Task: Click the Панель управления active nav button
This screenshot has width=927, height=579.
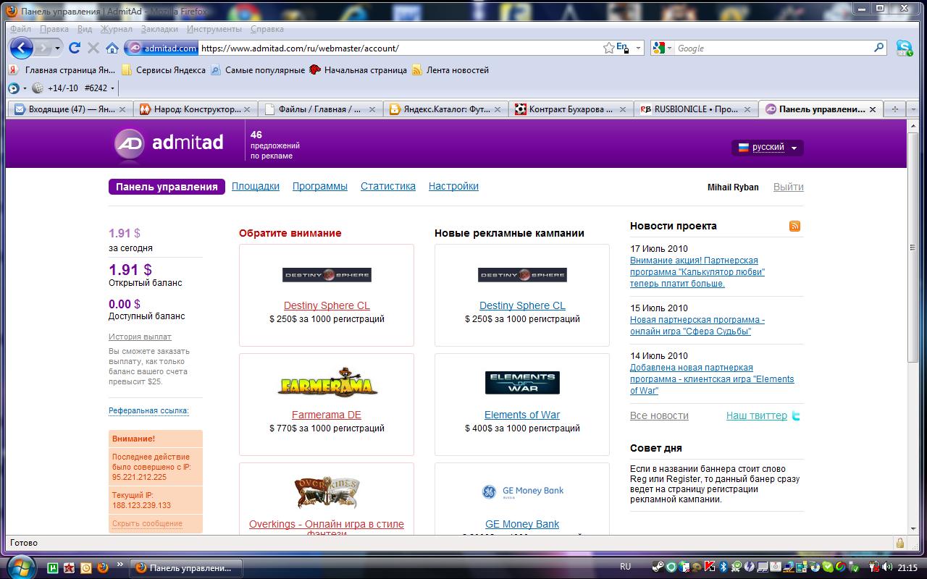Action: click(x=167, y=187)
